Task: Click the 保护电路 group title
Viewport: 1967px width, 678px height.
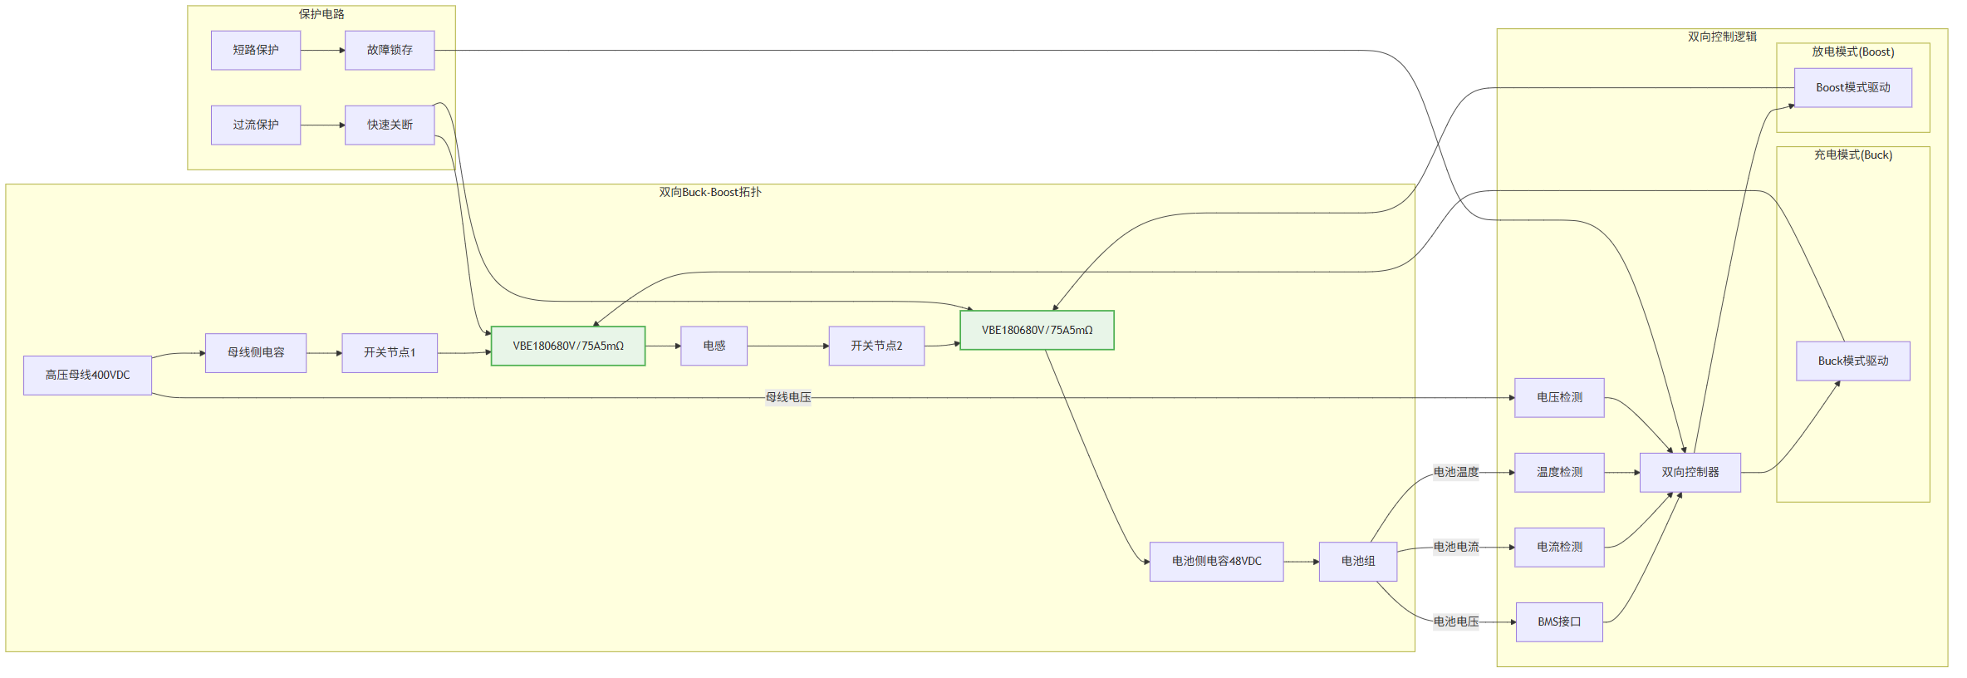Action: tap(321, 14)
